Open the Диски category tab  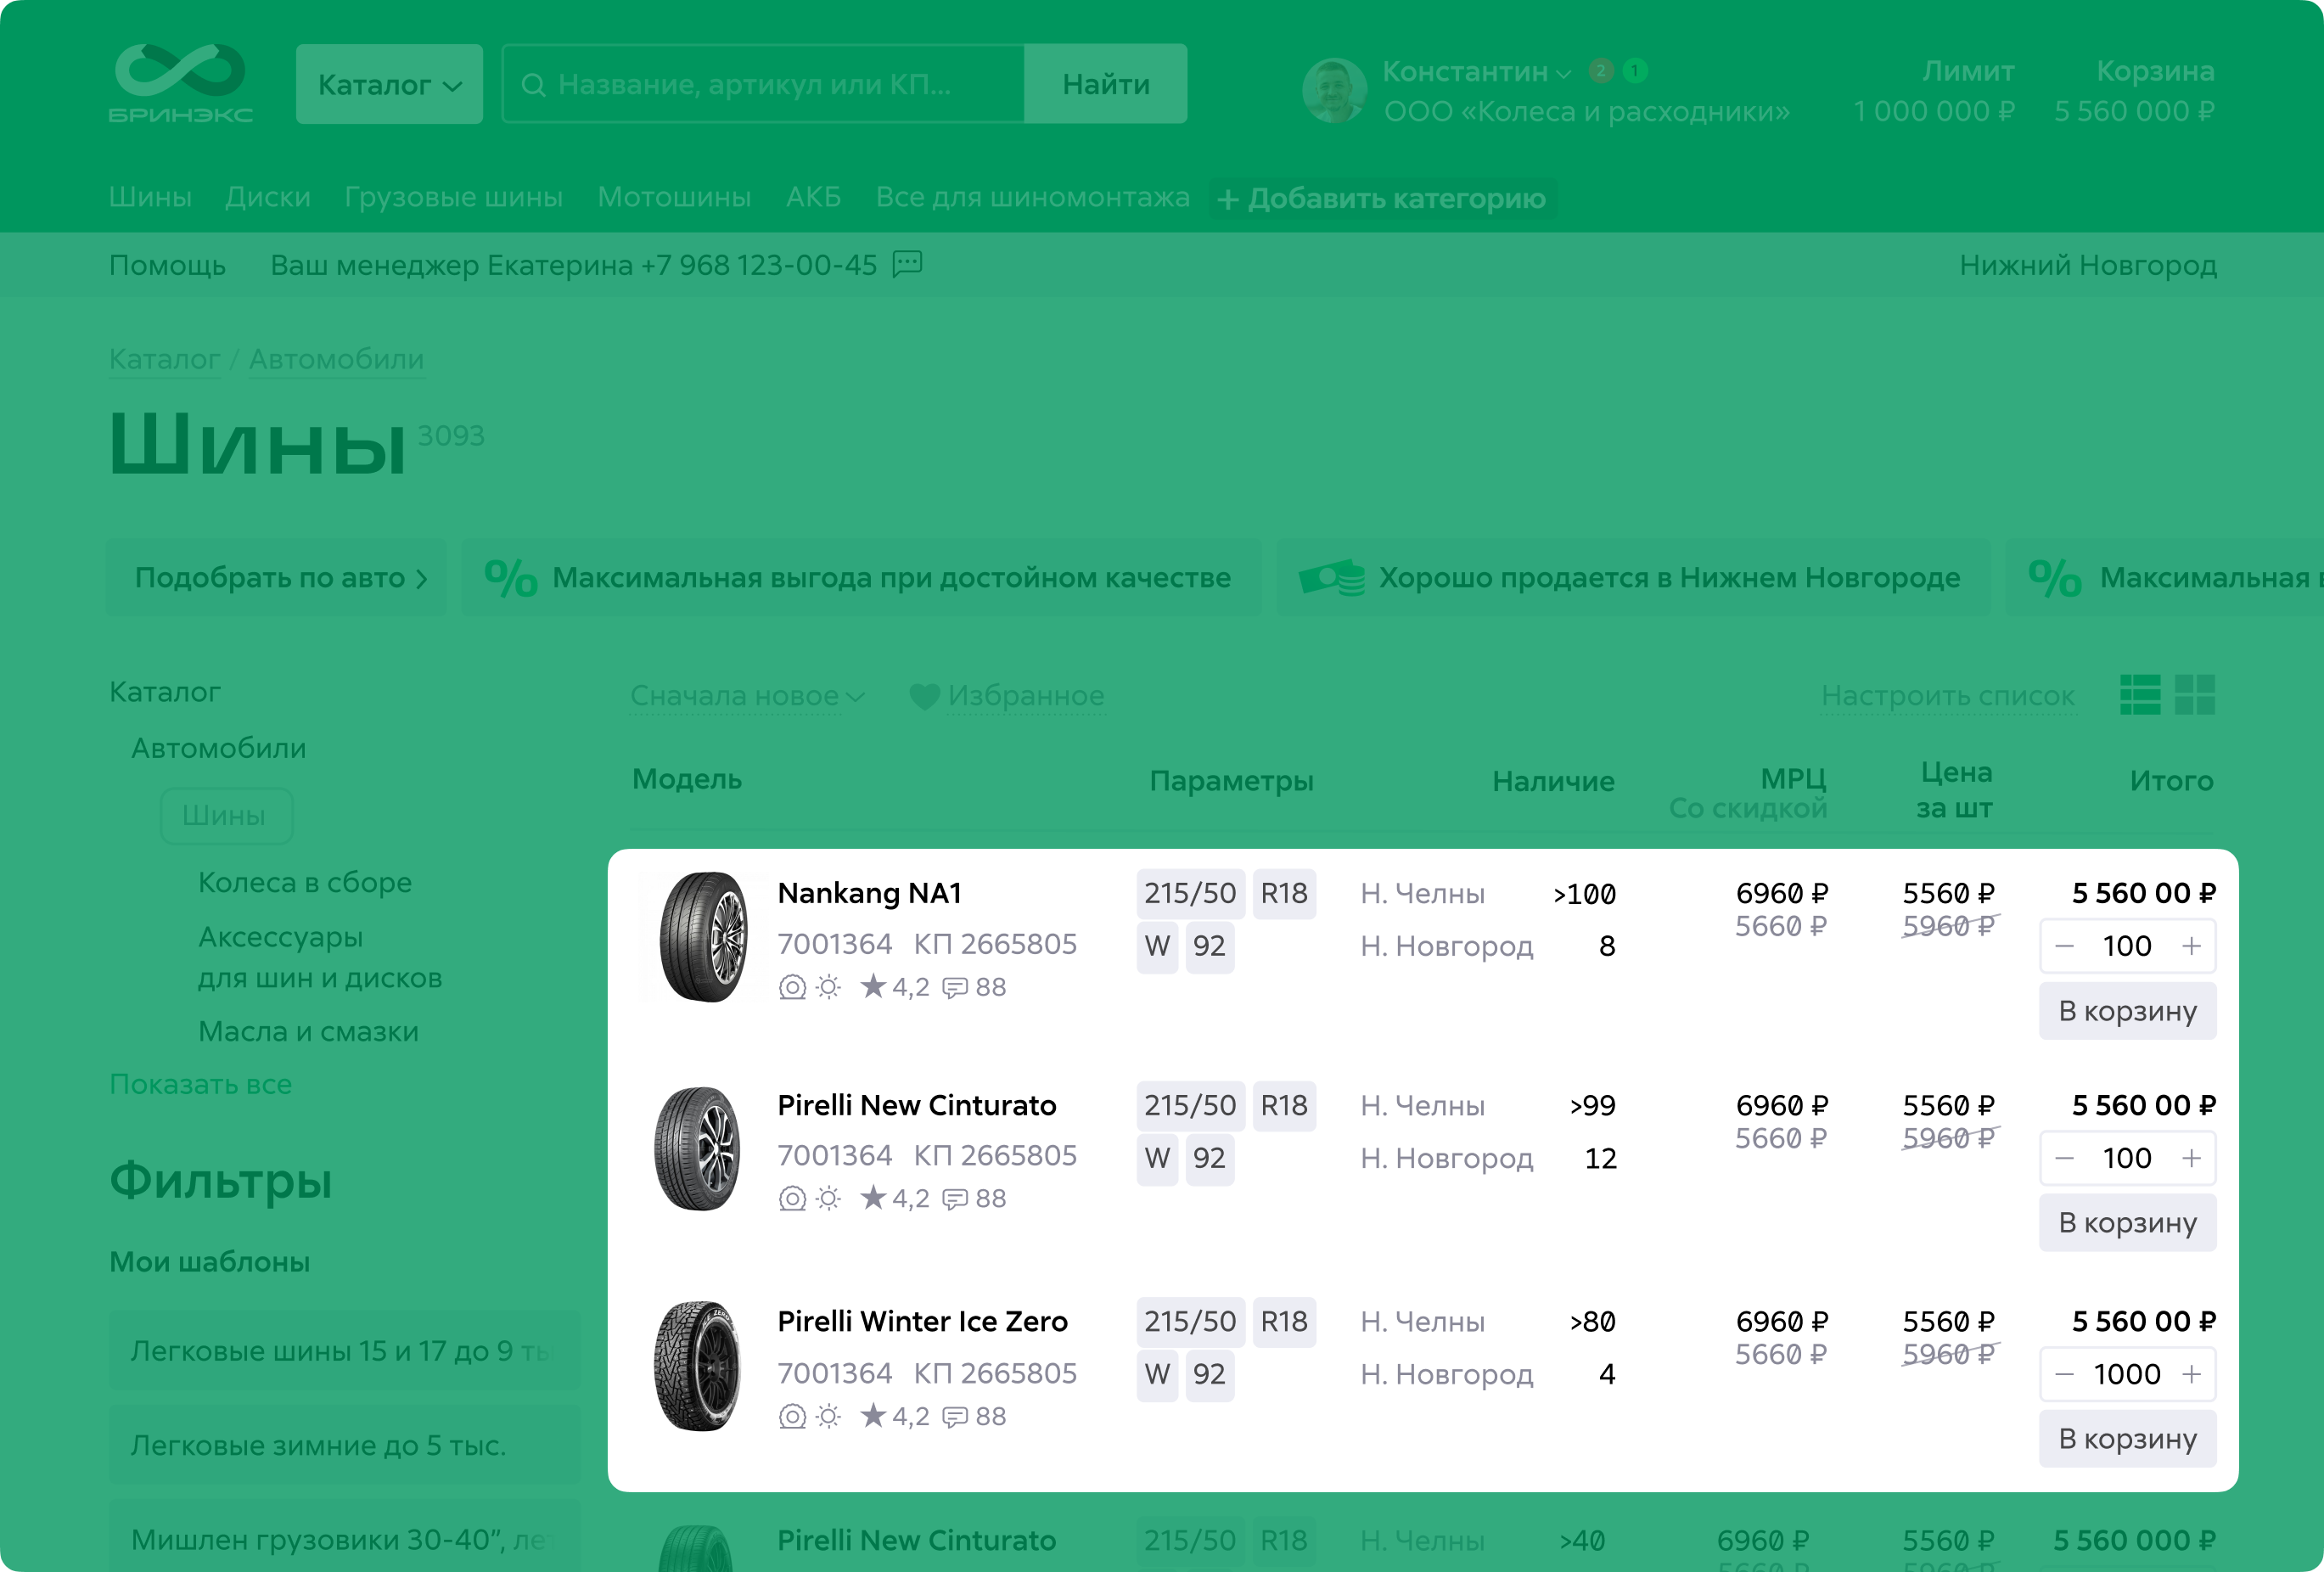[x=267, y=197]
